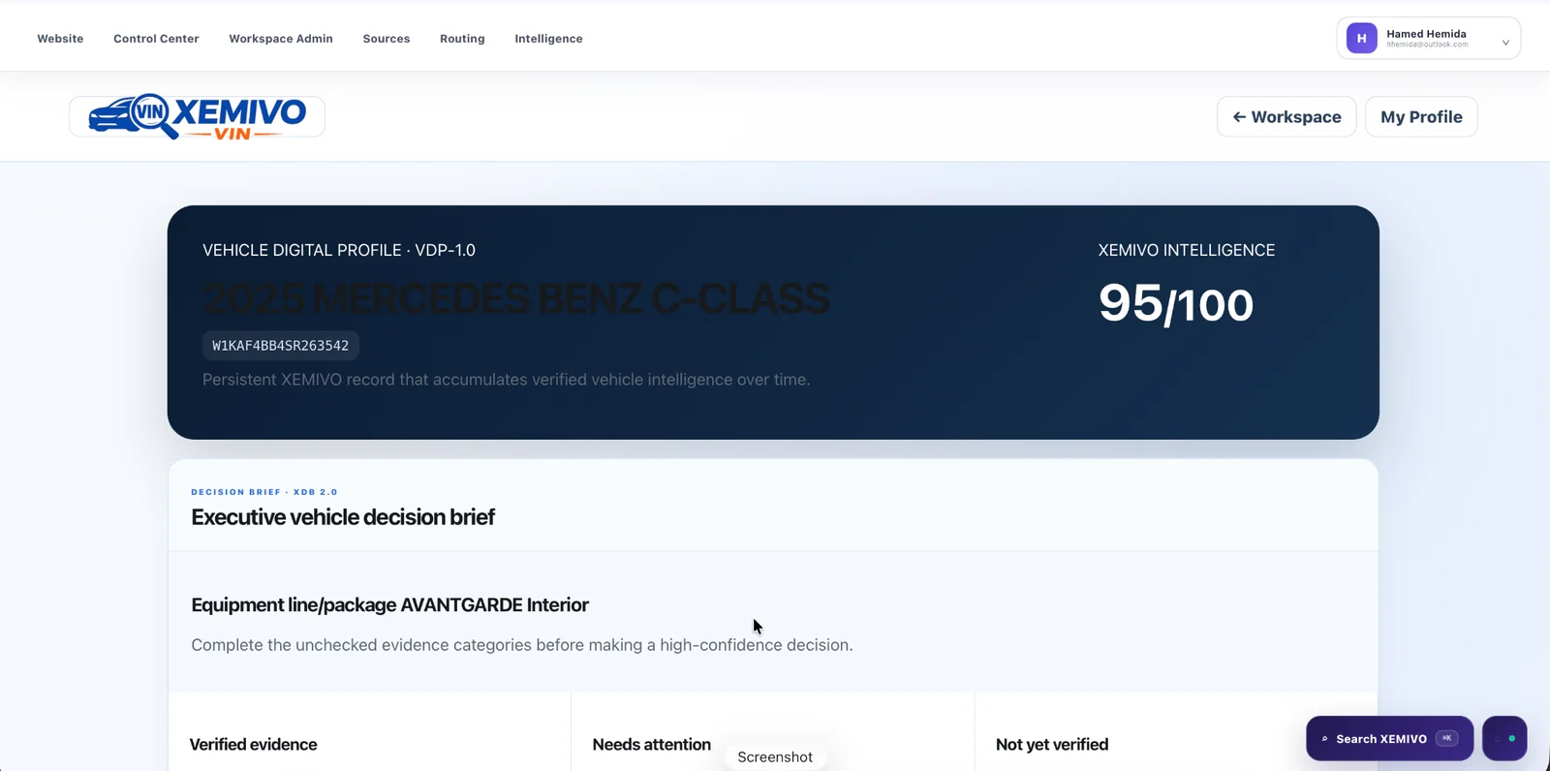Open the Search XEMIVO bar
Image resolution: width=1550 pixels, height=771 pixels.
coord(1389,738)
